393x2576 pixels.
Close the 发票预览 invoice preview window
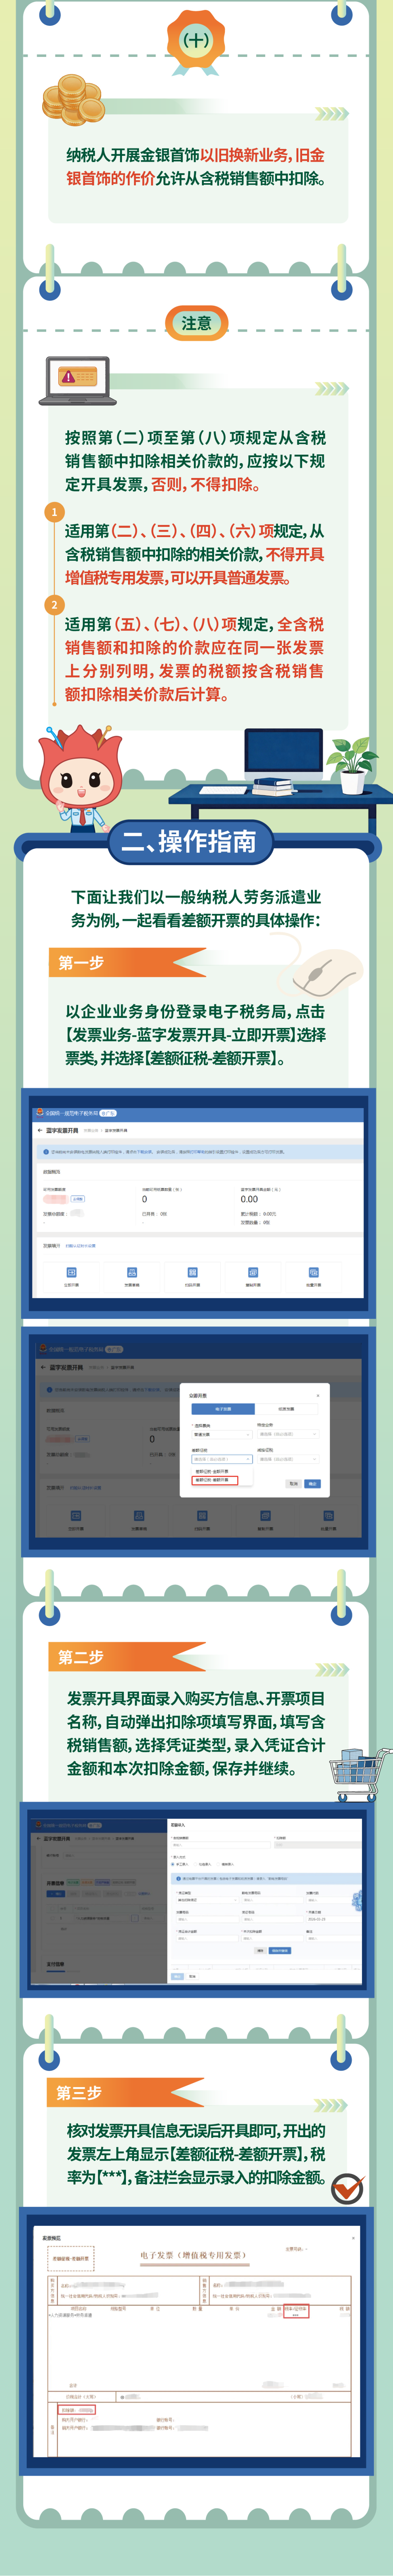pyautogui.click(x=353, y=2238)
